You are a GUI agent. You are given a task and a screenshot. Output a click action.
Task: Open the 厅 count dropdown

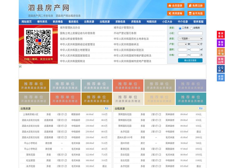pos(195,44)
